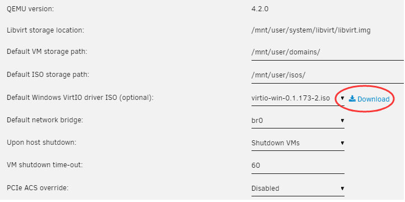Screen dimensions: 405x202
Task: Click the "PCIe ACS override:" label
Action: [x=38, y=188]
